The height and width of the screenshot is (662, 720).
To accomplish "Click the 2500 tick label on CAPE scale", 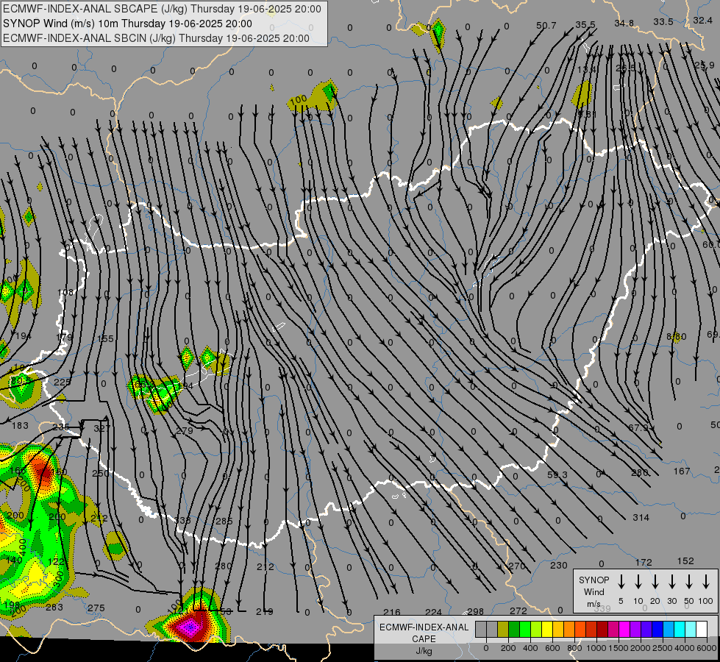I will tap(662, 648).
